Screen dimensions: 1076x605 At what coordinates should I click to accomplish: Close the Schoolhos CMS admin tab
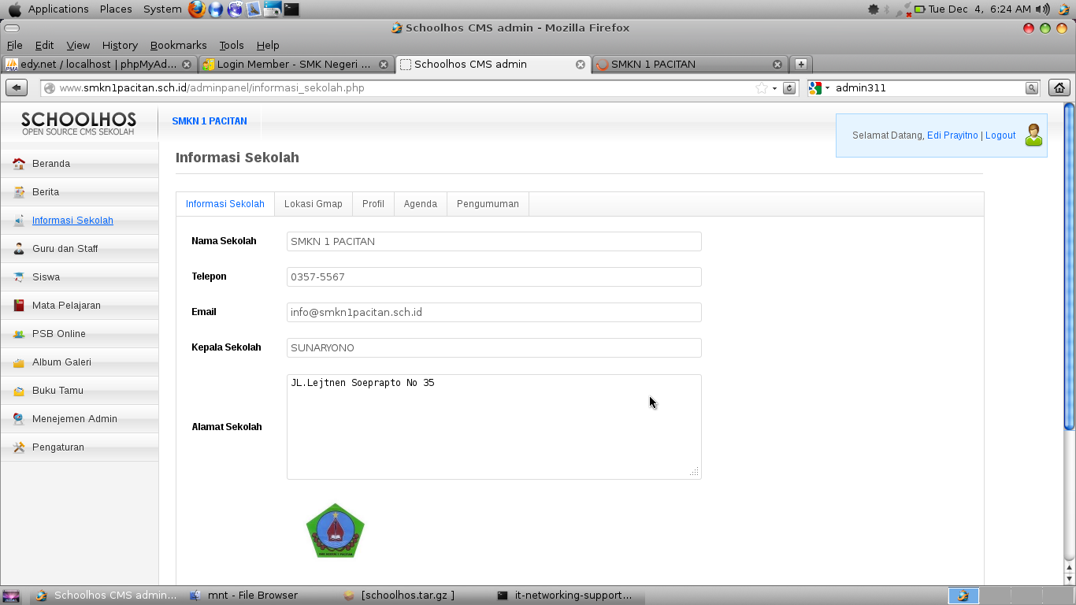[581, 65]
